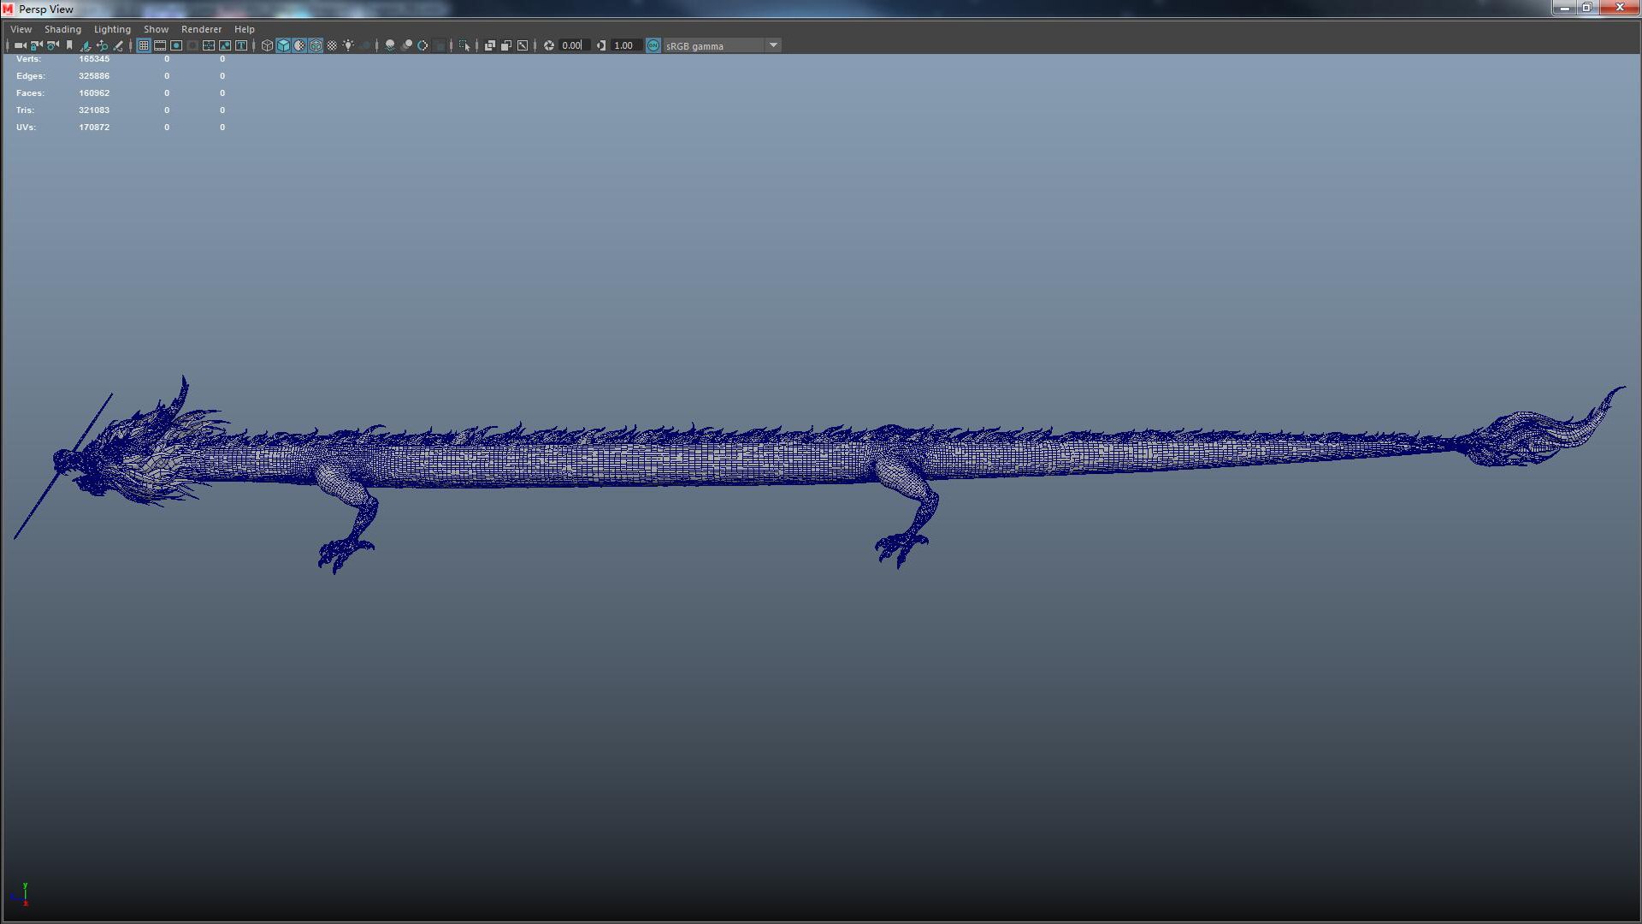This screenshot has height=924, width=1642.
Task: Click the isolate select icon
Action: click(464, 45)
